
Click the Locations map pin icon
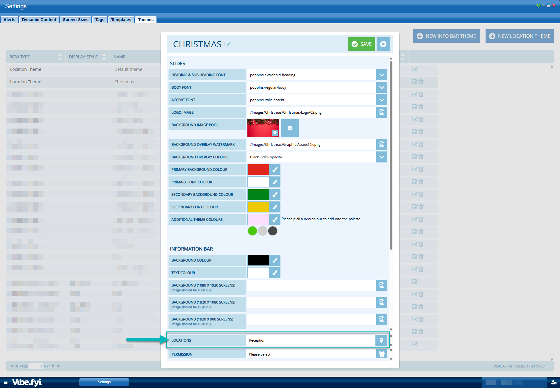pos(381,340)
